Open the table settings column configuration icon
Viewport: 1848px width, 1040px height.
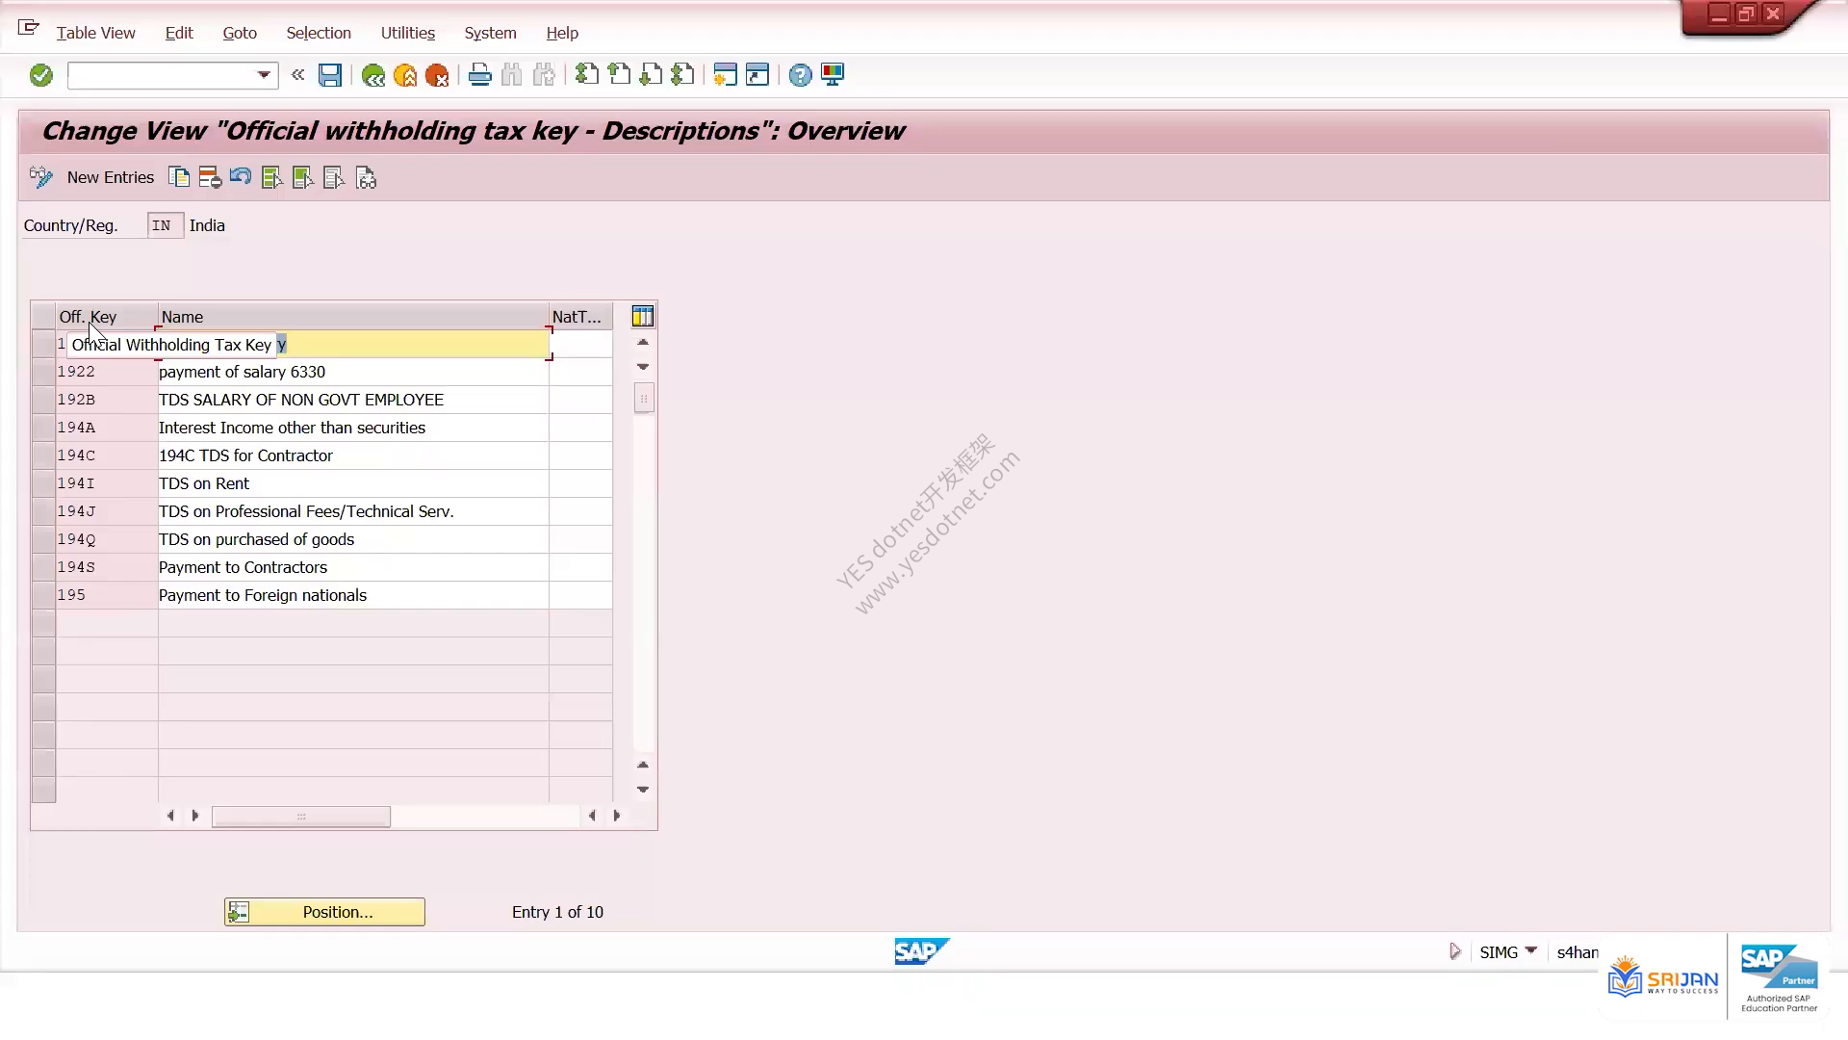(643, 316)
